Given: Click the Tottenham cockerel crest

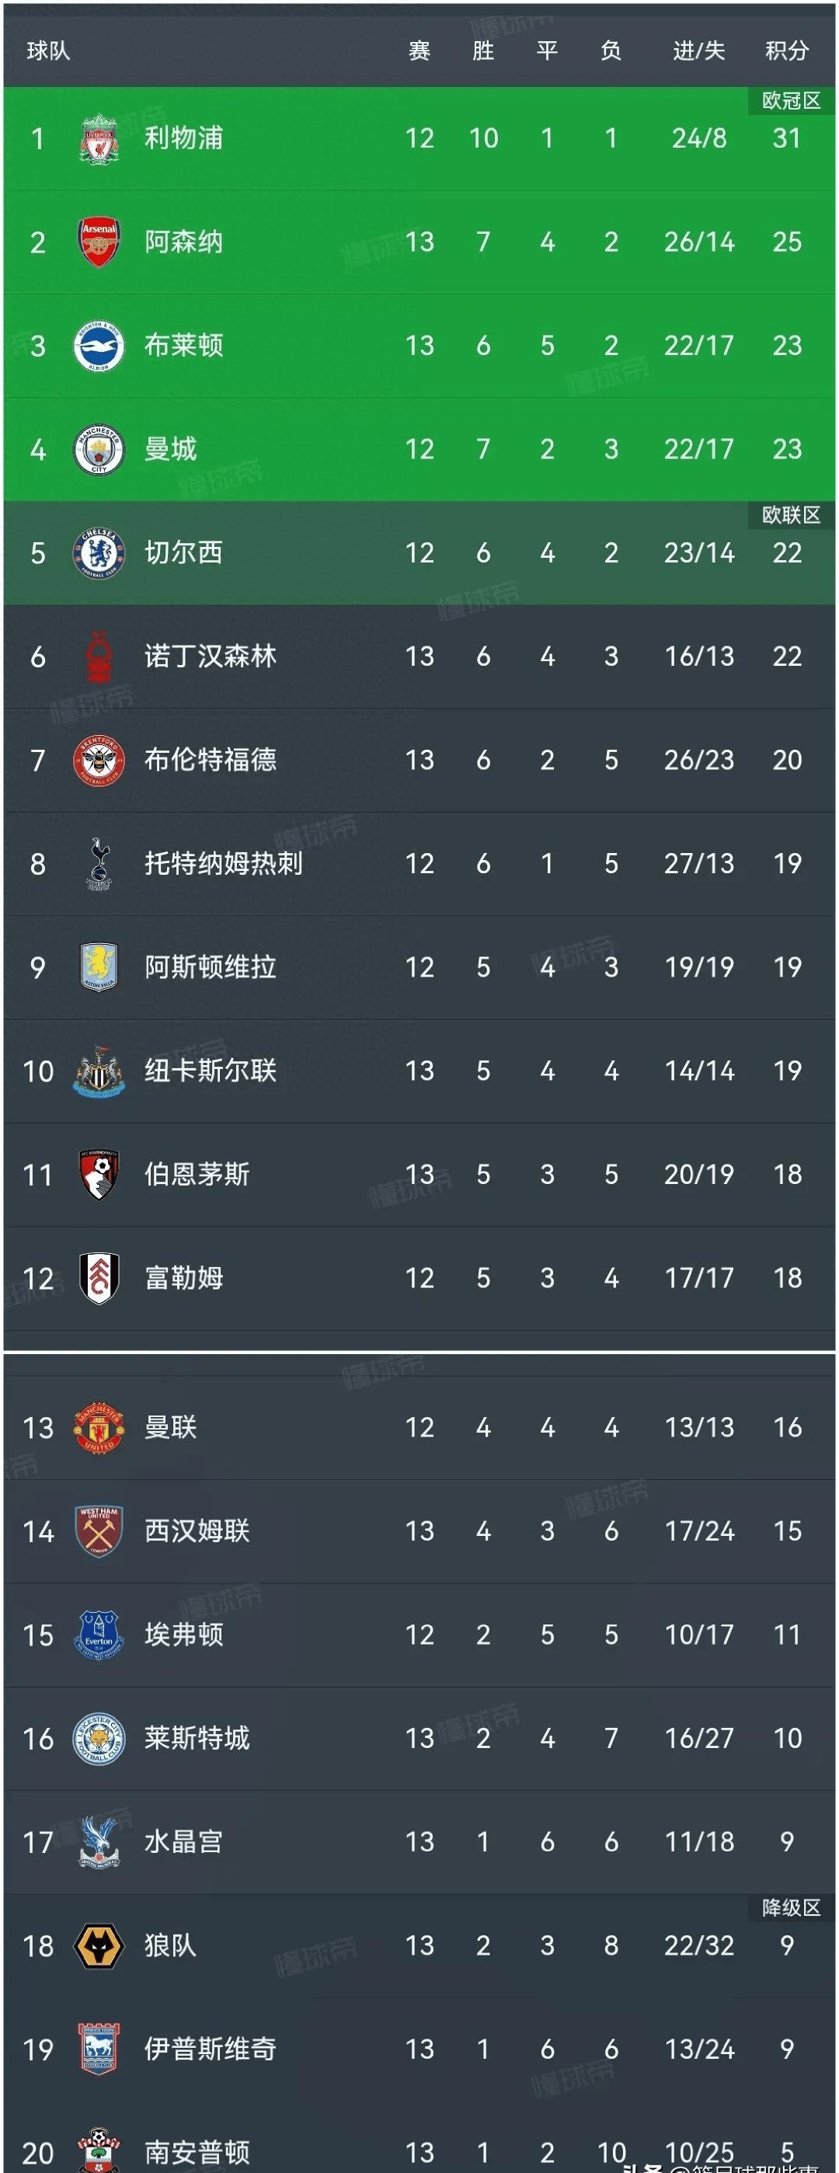Looking at the screenshot, I should pos(99,864).
